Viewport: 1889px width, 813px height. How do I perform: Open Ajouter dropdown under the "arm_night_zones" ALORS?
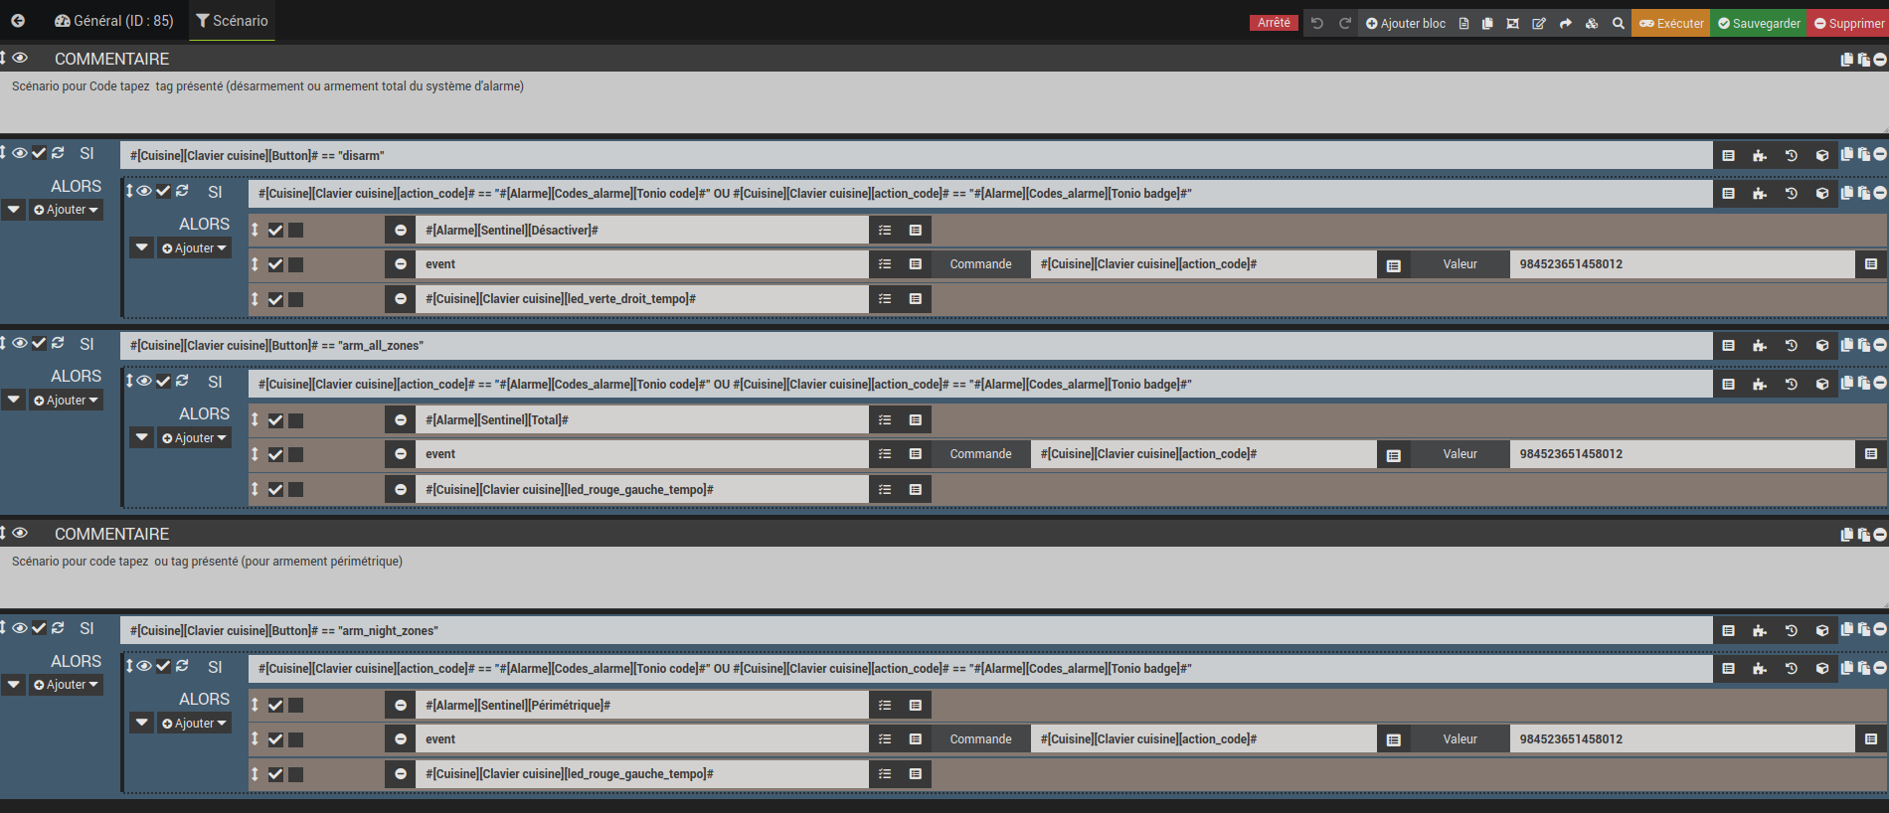point(66,685)
